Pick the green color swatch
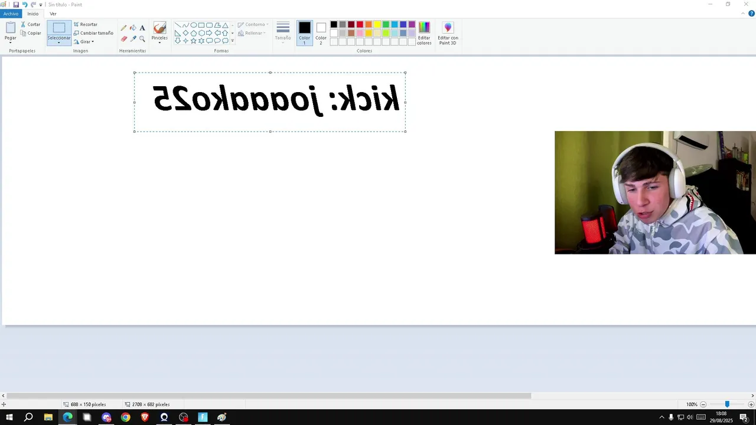 pyautogui.click(x=386, y=24)
